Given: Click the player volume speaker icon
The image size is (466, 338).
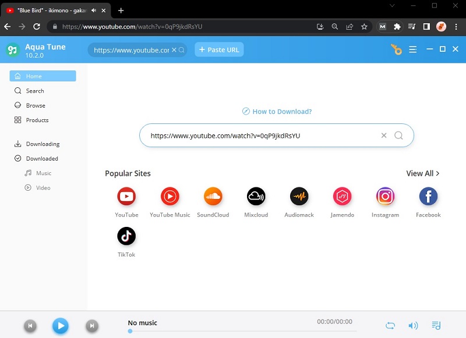Looking at the screenshot, I should [413, 326].
